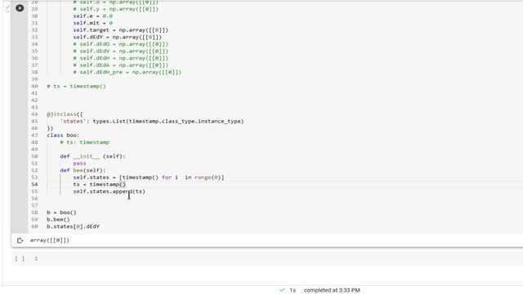523x294 pixels.
Task: Click 'b.states[0].dEdY' on line 60
Action: (x=73, y=226)
